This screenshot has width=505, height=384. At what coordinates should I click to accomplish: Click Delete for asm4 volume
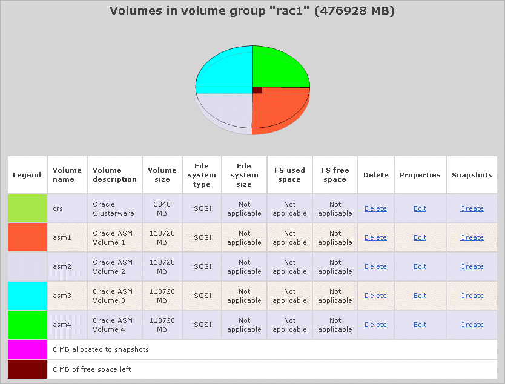[x=375, y=325]
